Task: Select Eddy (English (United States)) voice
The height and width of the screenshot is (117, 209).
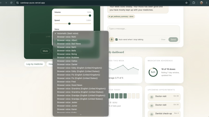Action: (80, 71)
